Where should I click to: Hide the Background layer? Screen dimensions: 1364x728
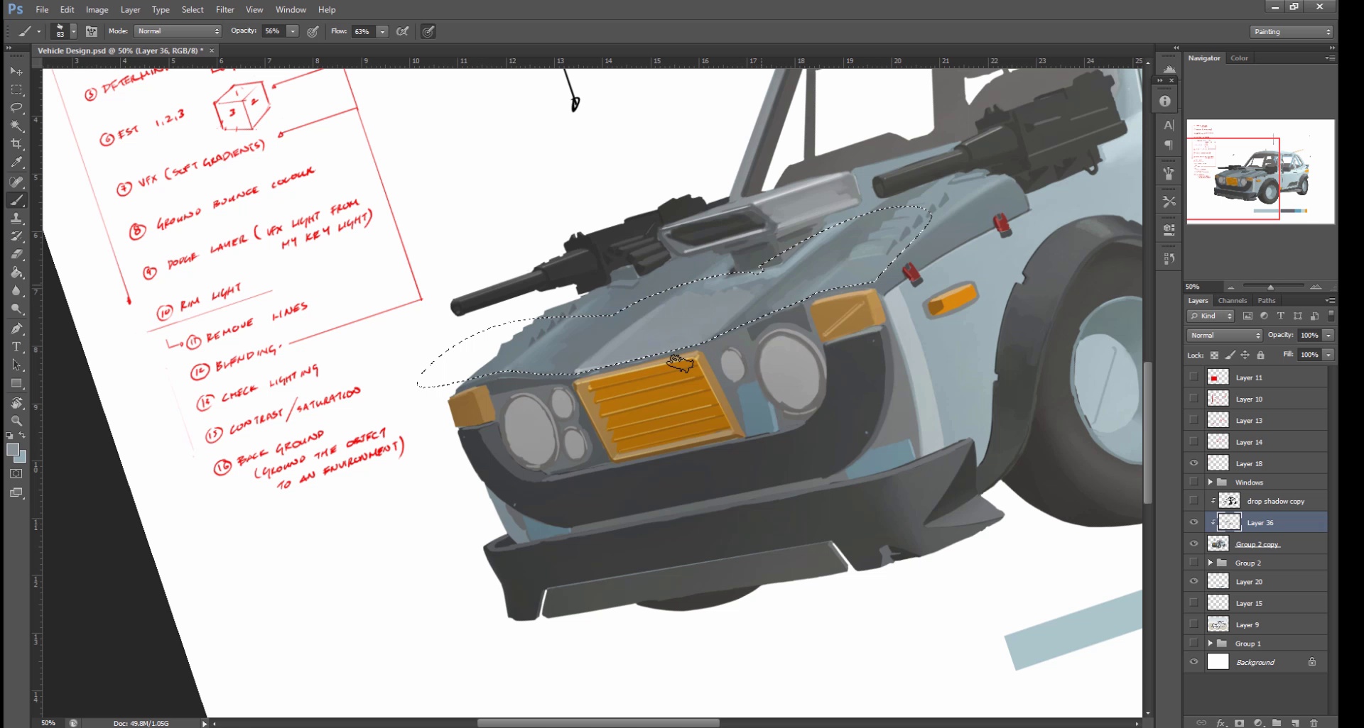tap(1193, 662)
